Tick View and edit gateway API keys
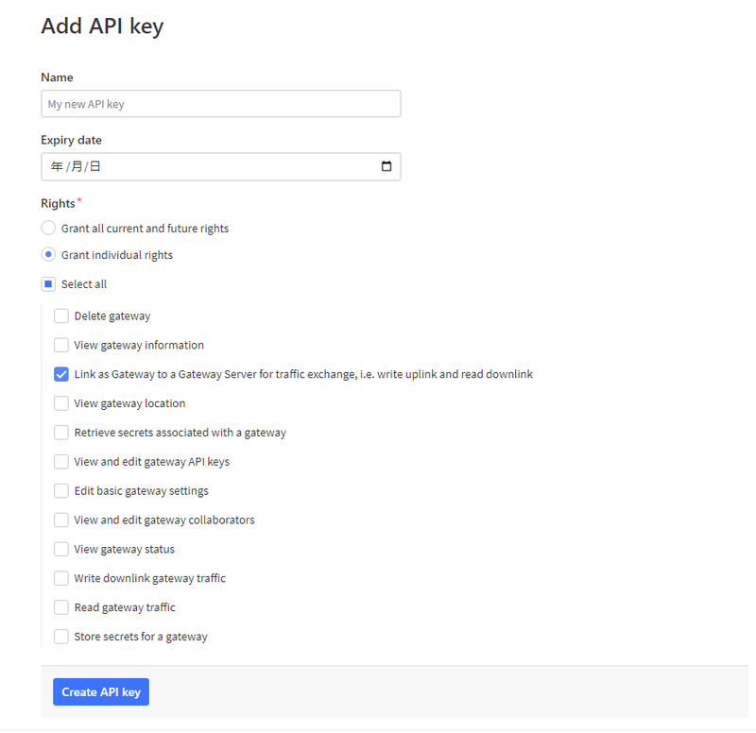Image resolution: width=756 pixels, height=733 pixels. pos(61,462)
